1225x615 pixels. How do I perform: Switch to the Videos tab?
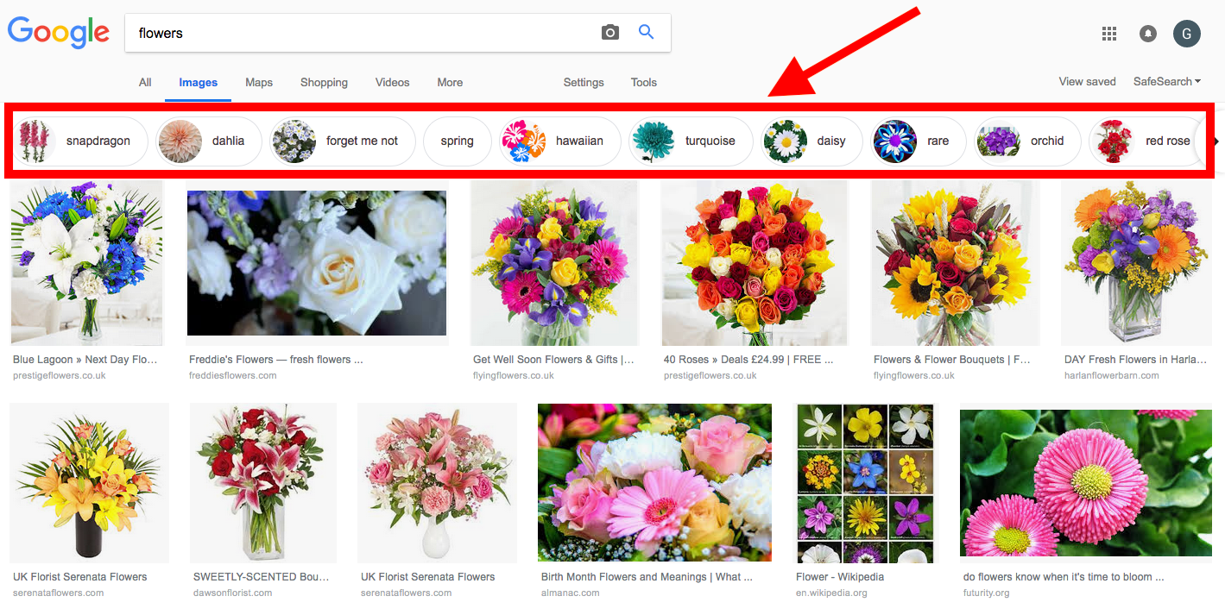click(392, 82)
